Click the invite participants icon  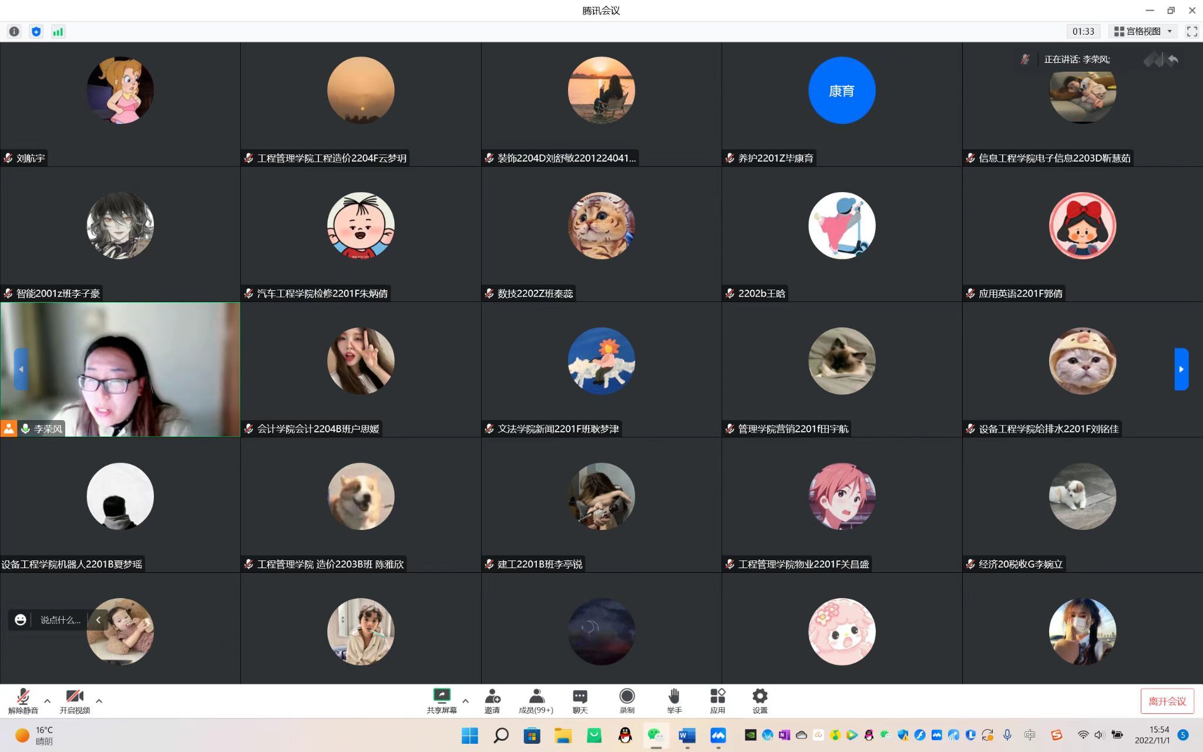492,701
